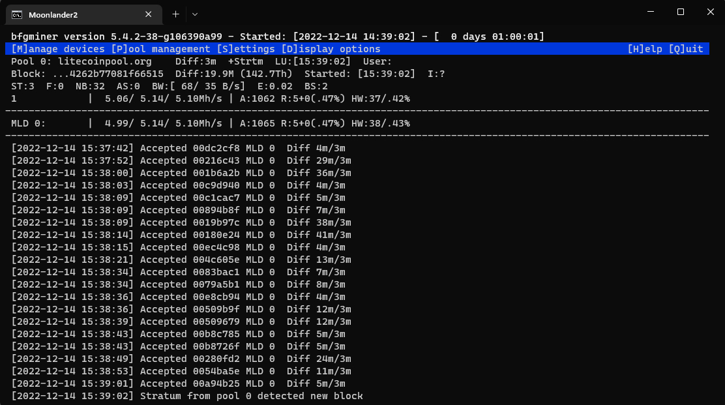
Task: Click pool name litecoinpool.org
Action: 105,61
